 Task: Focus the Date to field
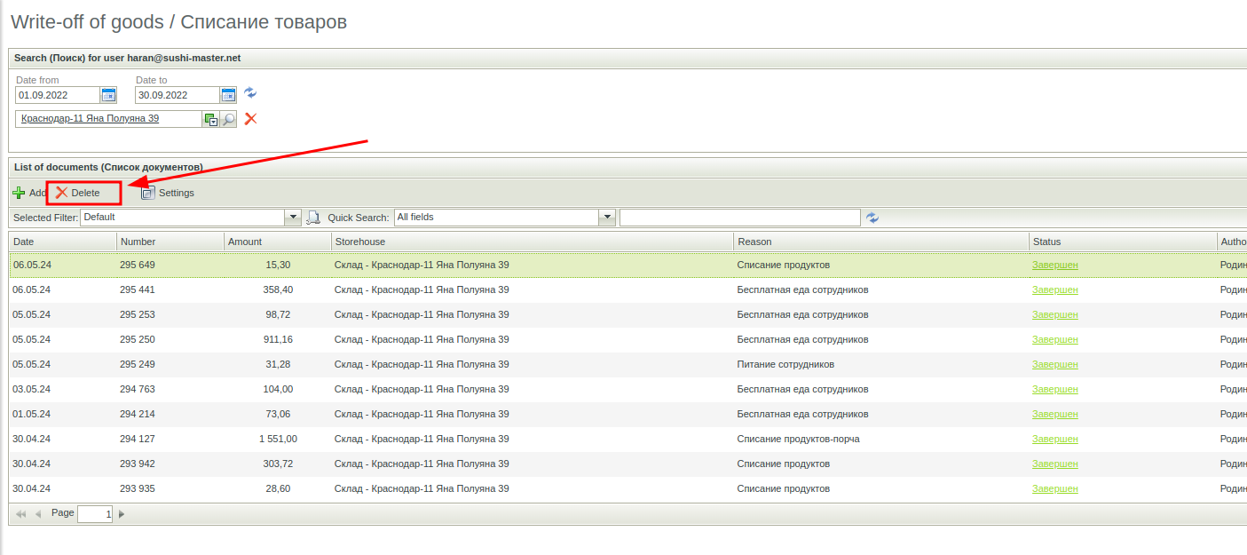pyautogui.click(x=178, y=95)
